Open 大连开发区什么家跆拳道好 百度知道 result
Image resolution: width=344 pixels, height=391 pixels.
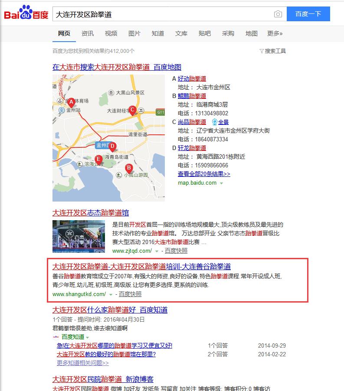click(110, 310)
